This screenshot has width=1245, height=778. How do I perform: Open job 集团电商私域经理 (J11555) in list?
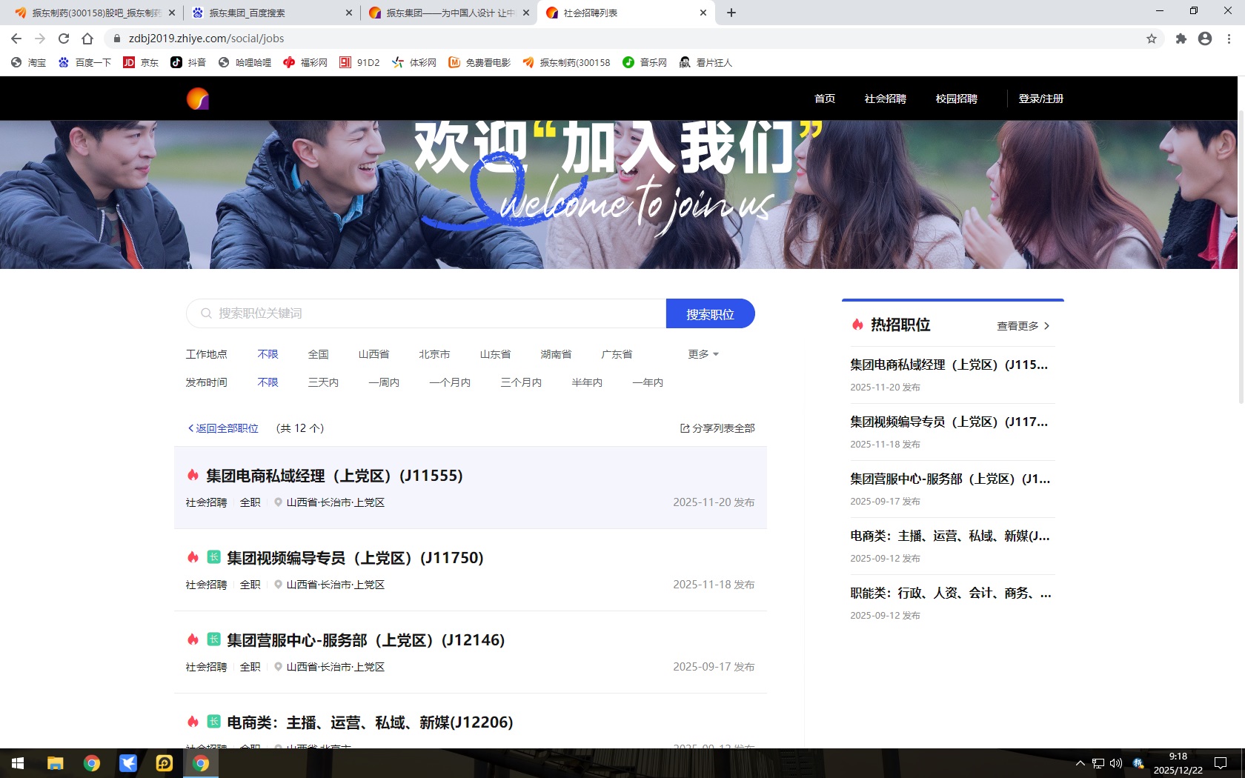pyautogui.click(x=471, y=488)
